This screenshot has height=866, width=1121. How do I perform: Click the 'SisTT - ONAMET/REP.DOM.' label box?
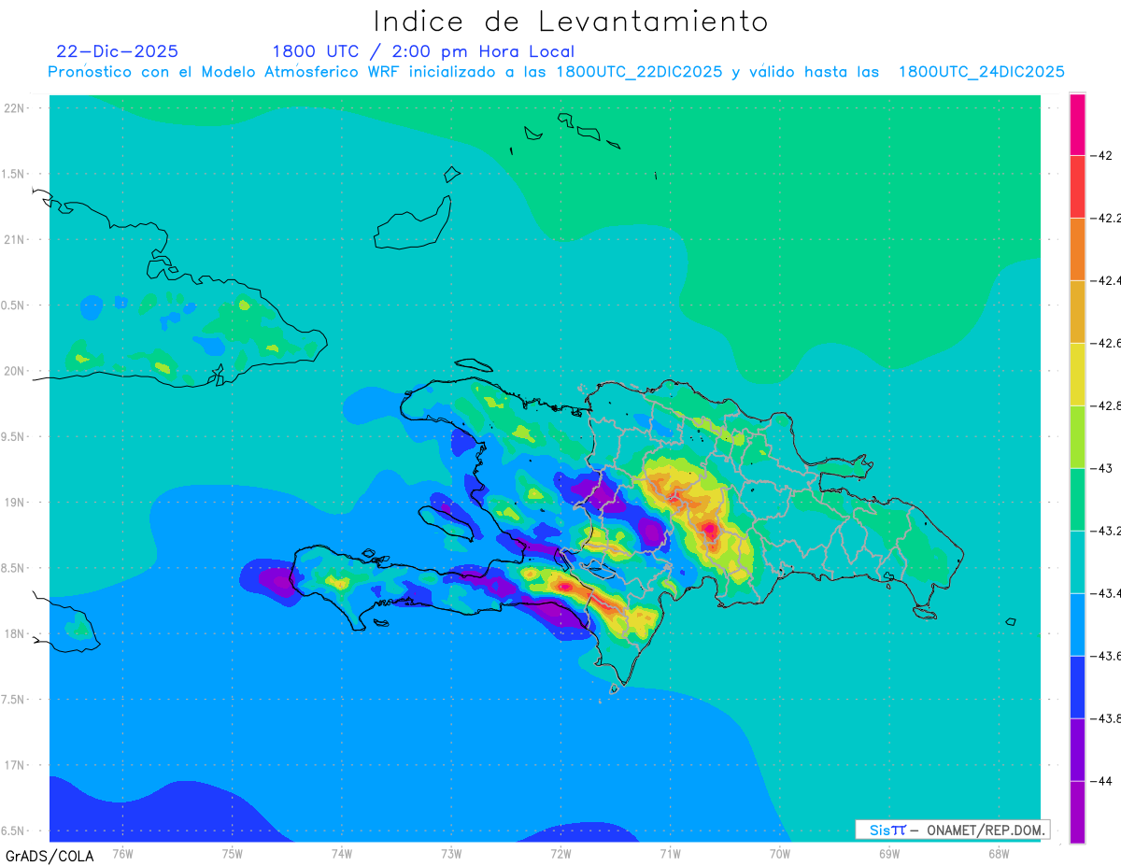coord(952,830)
